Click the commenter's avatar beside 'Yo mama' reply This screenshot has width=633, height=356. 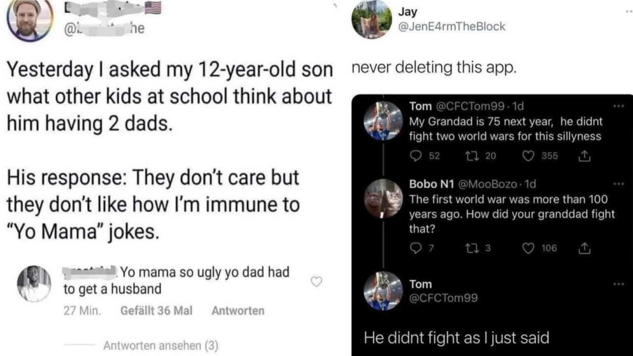point(34,283)
